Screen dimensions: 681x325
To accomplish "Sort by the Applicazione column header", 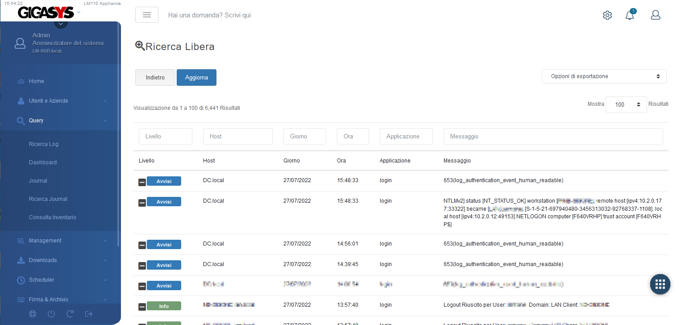I will click(x=395, y=161).
